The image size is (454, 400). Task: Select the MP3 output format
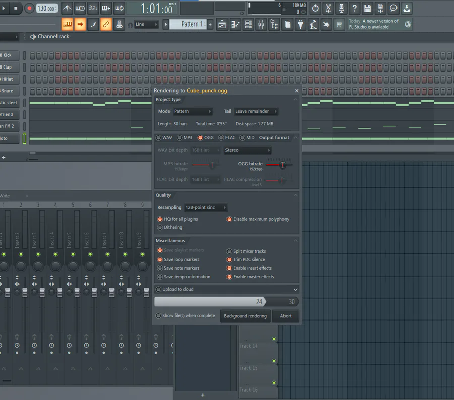[x=179, y=138]
